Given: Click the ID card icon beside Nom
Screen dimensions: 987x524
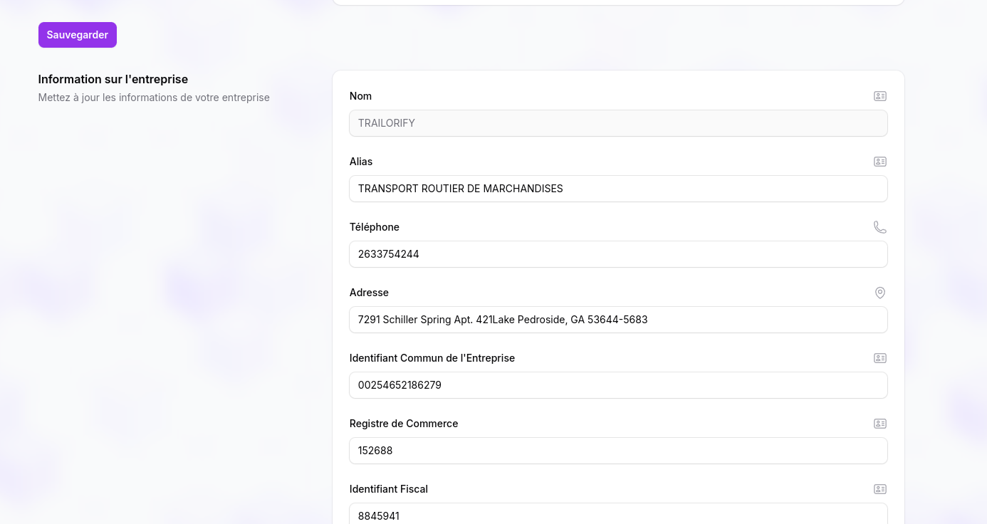Looking at the screenshot, I should [x=879, y=96].
